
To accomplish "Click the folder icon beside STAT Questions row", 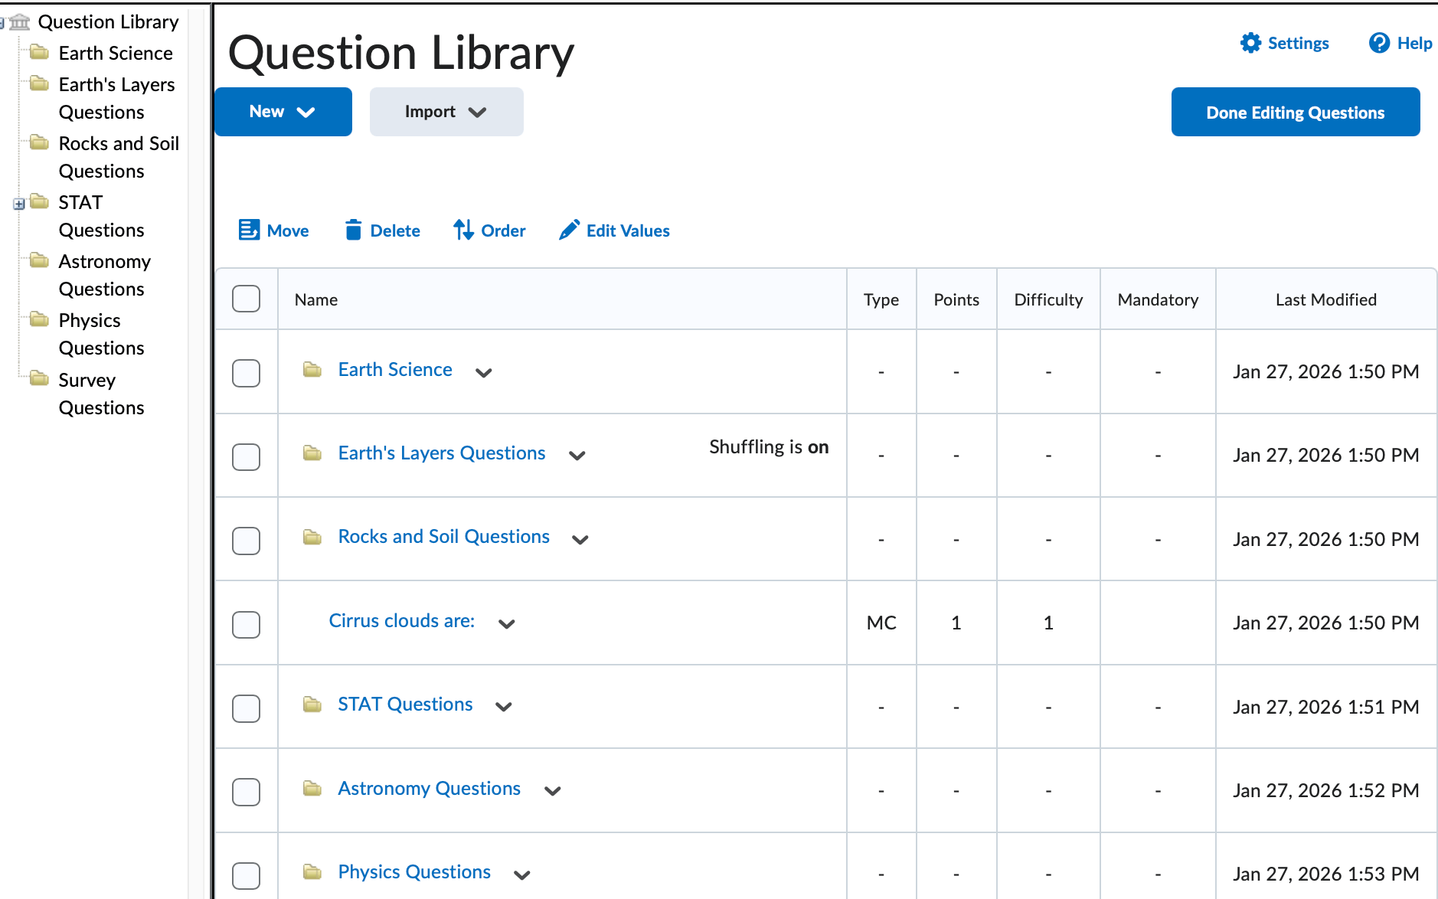I will (x=312, y=704).
